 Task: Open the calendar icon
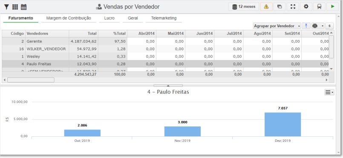(x=23, y=7)
